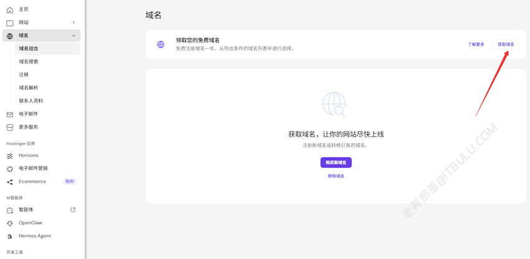Click the 开发工具 section label
The height and width of the screenshot is (259, 530).
tap(14, 252)
